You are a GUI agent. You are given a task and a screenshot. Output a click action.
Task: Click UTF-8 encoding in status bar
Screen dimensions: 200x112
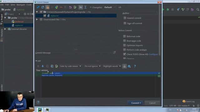[173, 106]
